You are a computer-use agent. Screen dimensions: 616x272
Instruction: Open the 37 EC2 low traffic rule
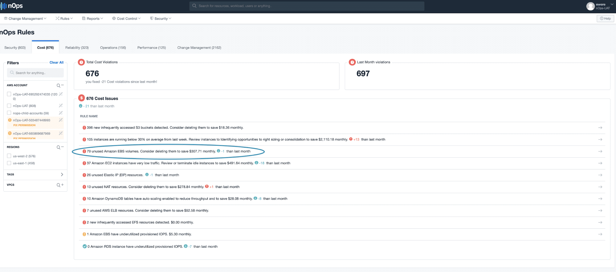[x=170, y=163]
